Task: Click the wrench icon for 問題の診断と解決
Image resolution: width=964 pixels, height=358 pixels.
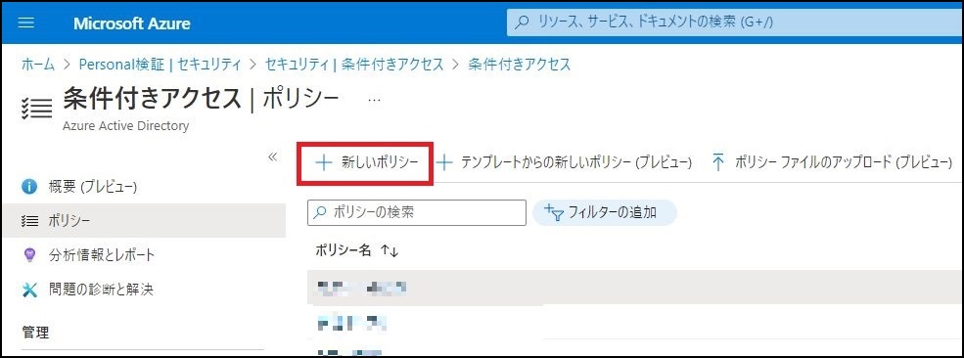Action: click(x=29, y=290)
